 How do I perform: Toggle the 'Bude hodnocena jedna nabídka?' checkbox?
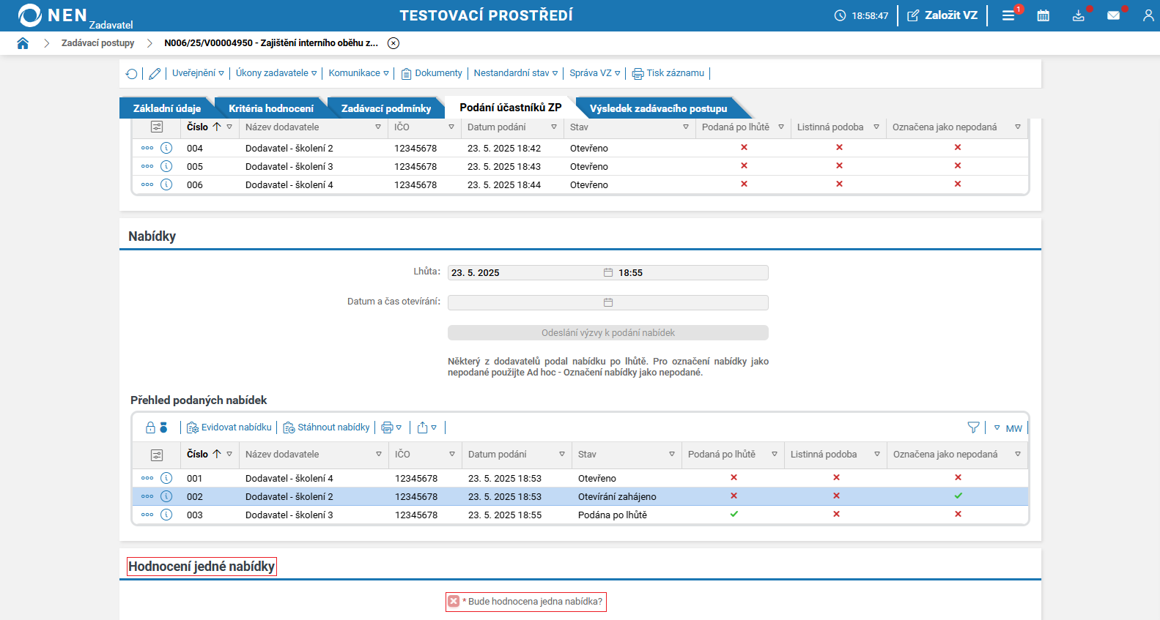tap(454, 602)
